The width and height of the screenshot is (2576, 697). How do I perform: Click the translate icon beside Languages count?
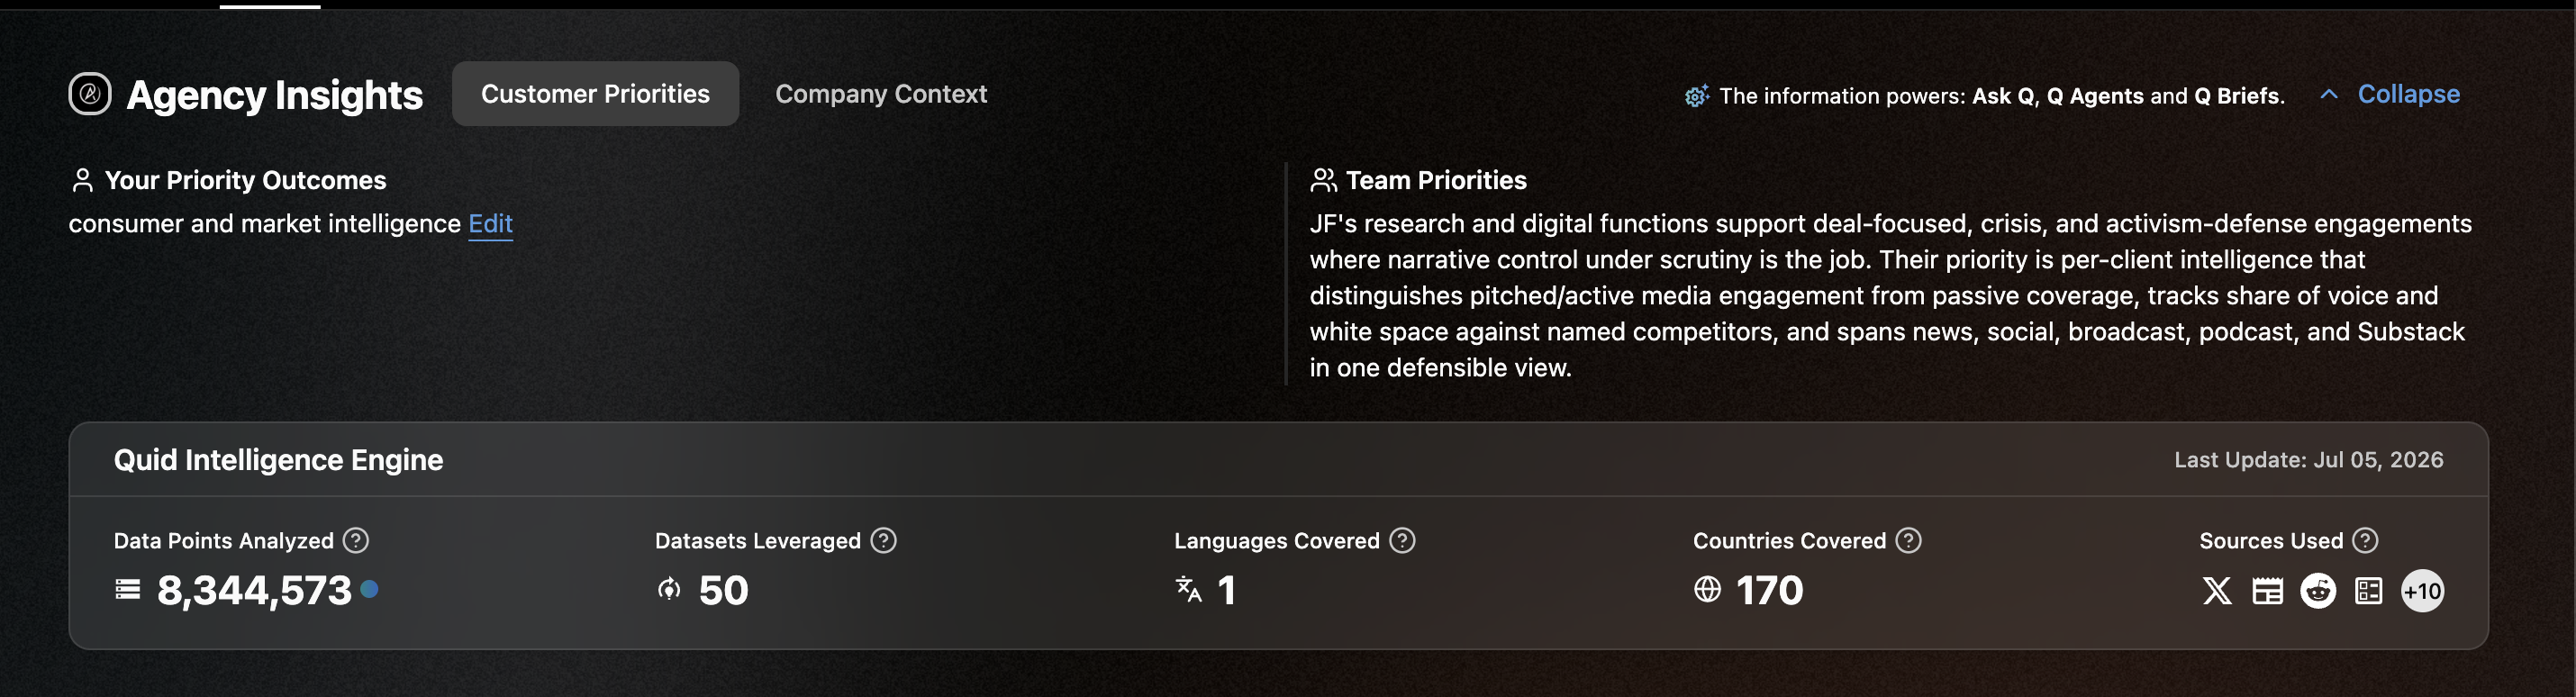[1189, 589]
